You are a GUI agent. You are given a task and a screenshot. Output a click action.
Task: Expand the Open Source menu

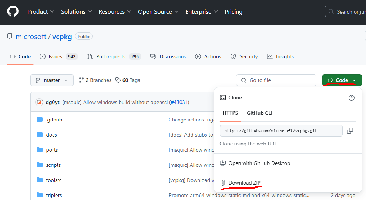pyautogui.click(x=158, y=12)
